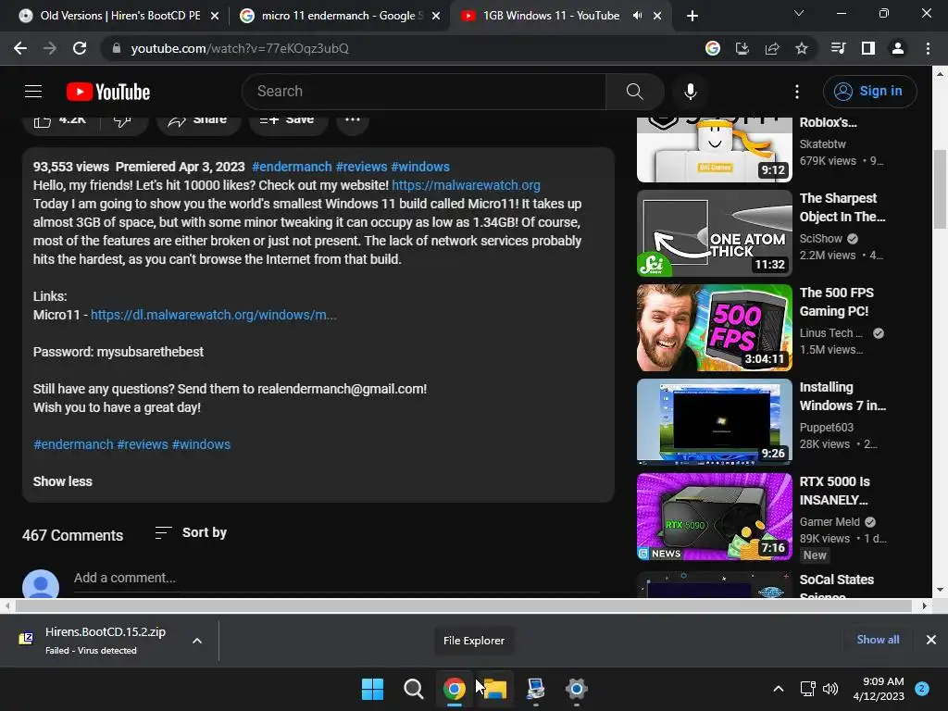Viewport: 948px width, 711px height.
Task: Click the scroll down arrow of page scrollbar
Action: click(940, 590)
